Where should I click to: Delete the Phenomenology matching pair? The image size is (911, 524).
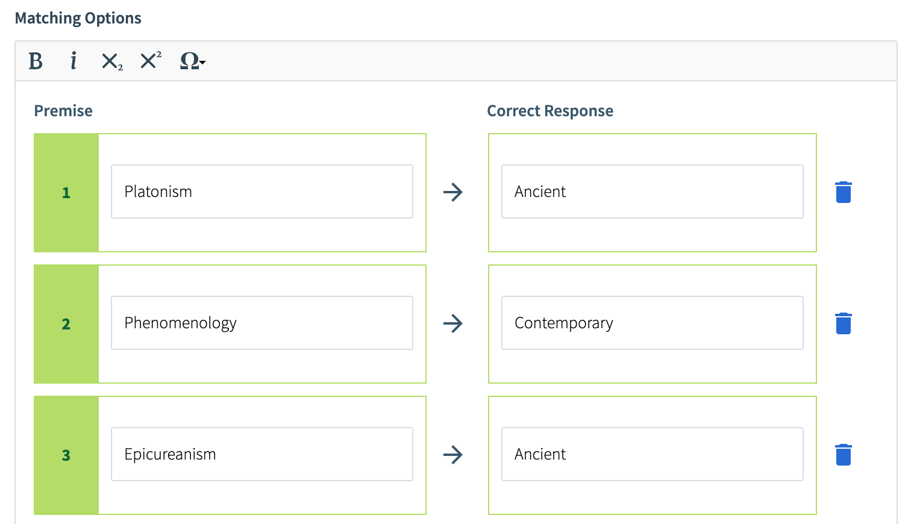[x=844, y=323]
